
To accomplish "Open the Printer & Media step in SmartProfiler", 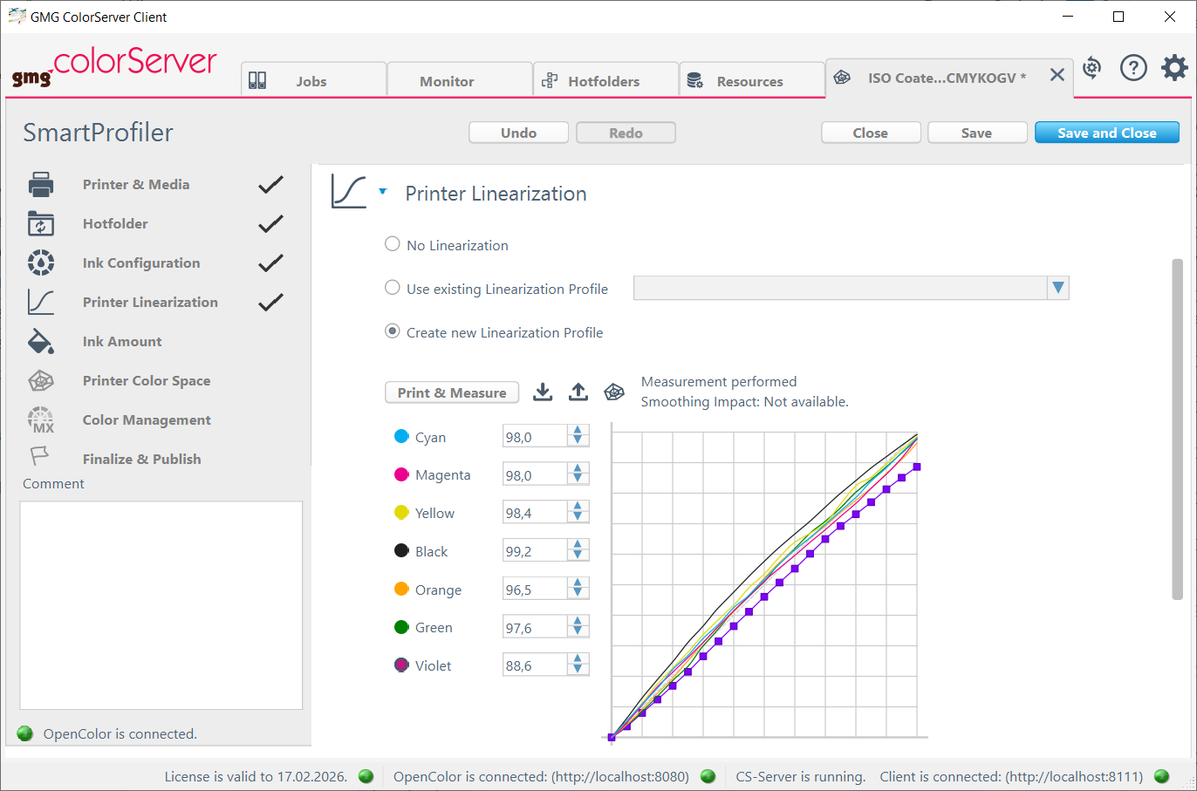I will click(135, 184).
